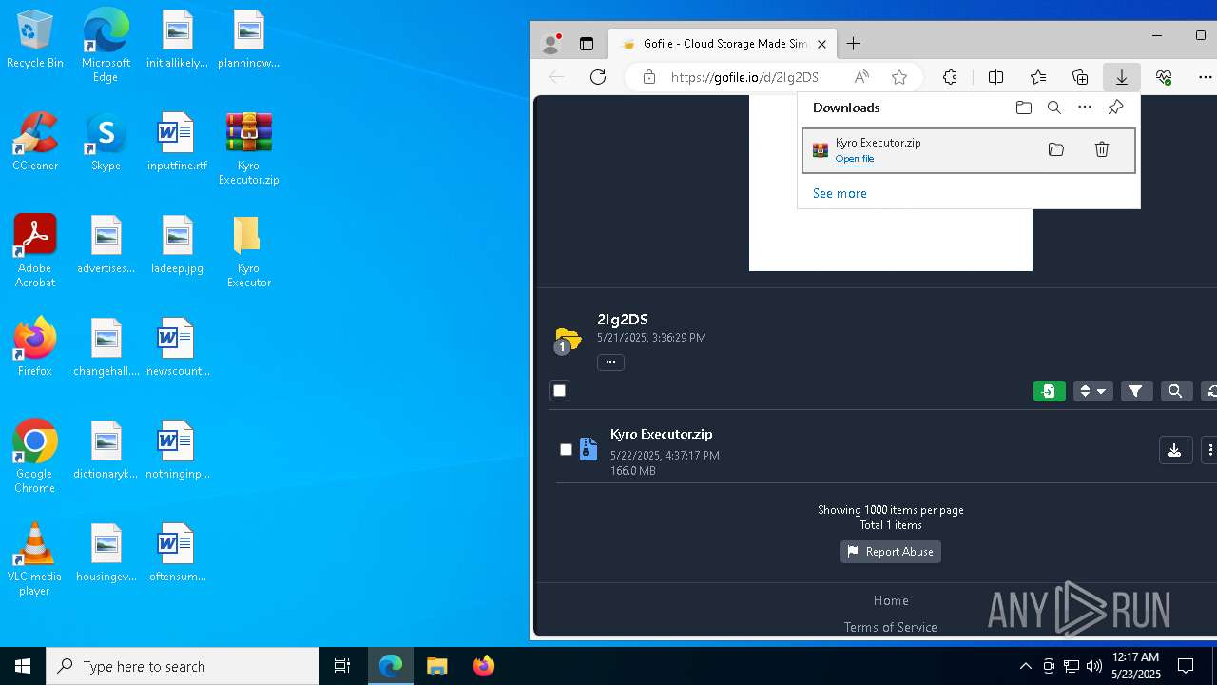This screenshot has height=685, width=1217.
Task: Open the Kyro Executor.zip row options menu
Action: (1209, 450)
